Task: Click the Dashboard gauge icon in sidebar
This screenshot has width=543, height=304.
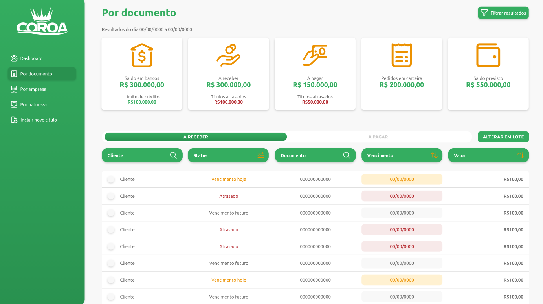Action: click(x=14, y=58)
